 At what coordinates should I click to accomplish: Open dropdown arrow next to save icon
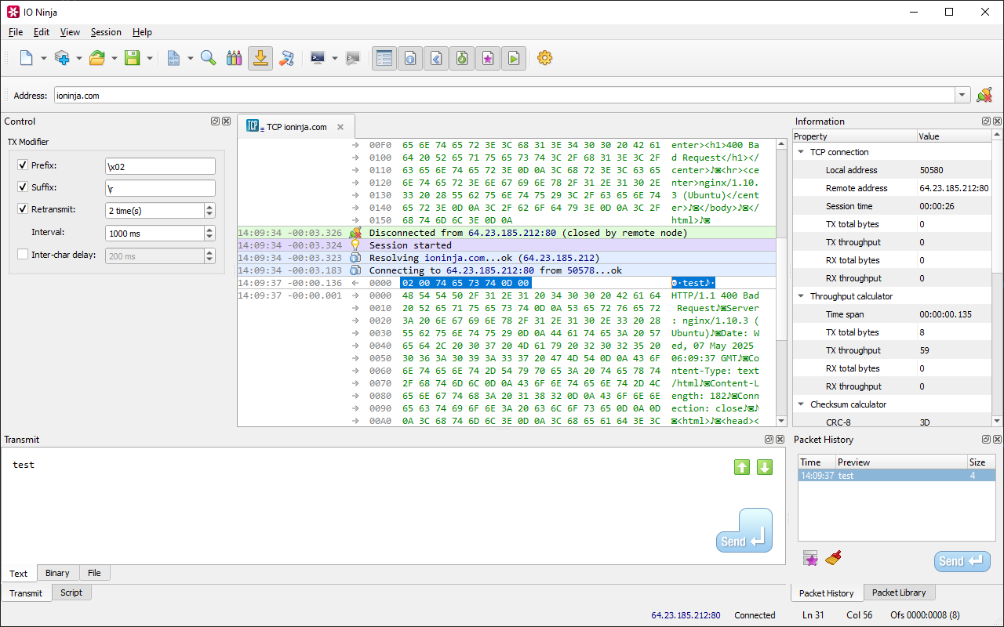pos(149,58)
